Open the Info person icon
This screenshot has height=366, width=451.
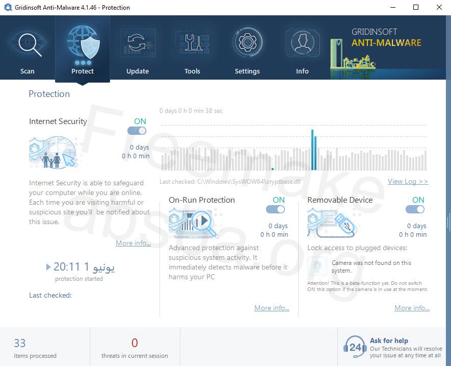303,43
